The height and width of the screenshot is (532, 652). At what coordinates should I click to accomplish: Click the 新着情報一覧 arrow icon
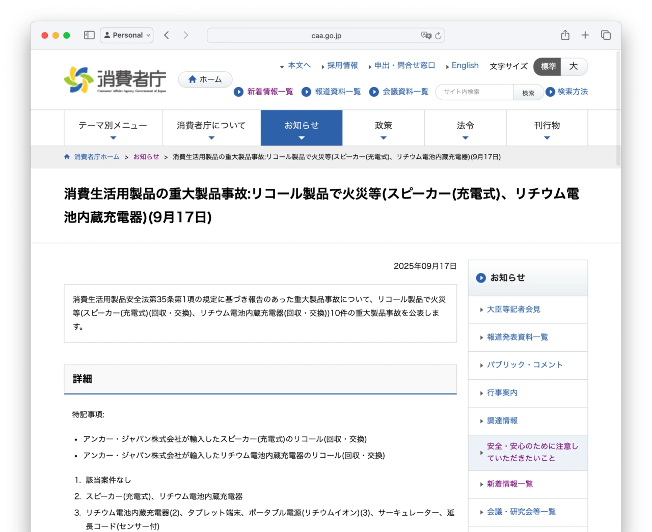(x=238, y=92)
